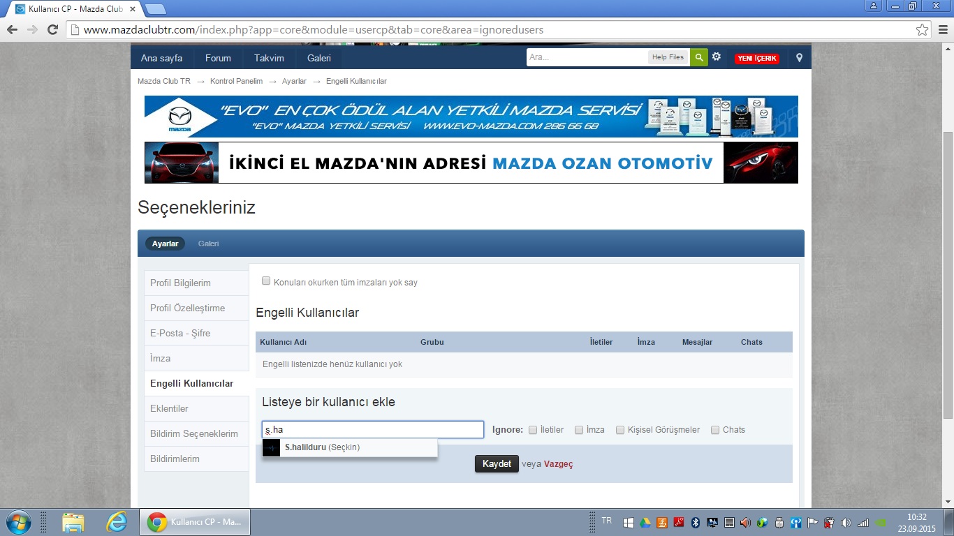Open Bildirimlerim in sidebar

tap(196, 459)
